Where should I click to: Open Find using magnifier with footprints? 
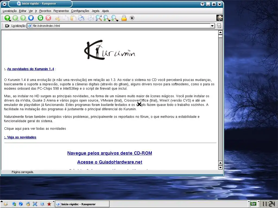99,18
